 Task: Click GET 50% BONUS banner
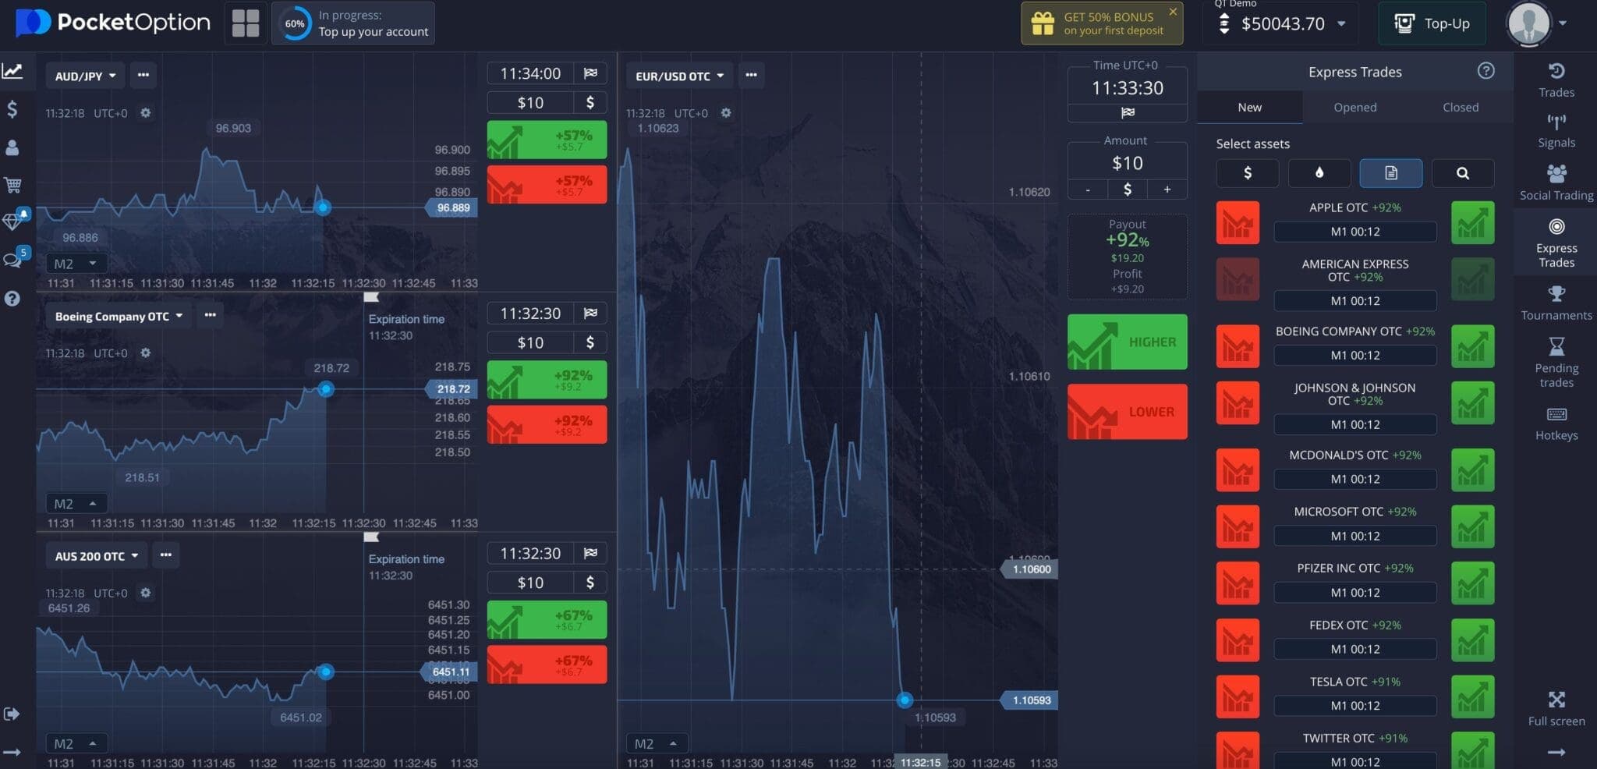[1102, 23]
